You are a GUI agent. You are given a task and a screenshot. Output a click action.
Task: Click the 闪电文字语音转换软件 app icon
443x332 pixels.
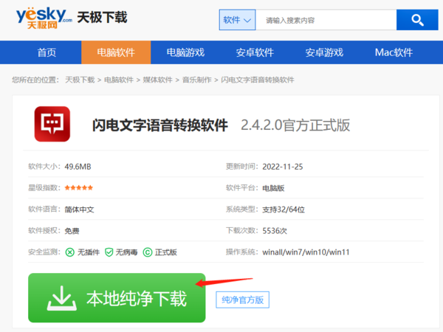tap(52, 125)
